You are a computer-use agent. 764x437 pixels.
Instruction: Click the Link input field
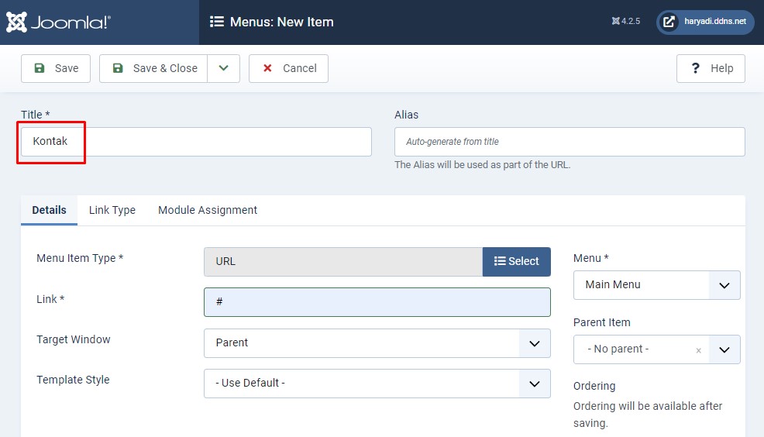[x=377, y=302]
